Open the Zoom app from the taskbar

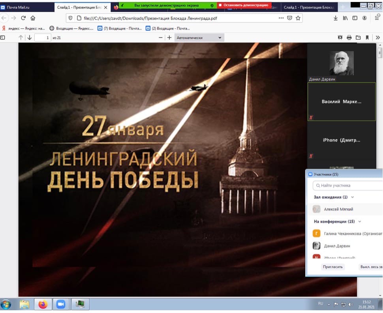60,304
